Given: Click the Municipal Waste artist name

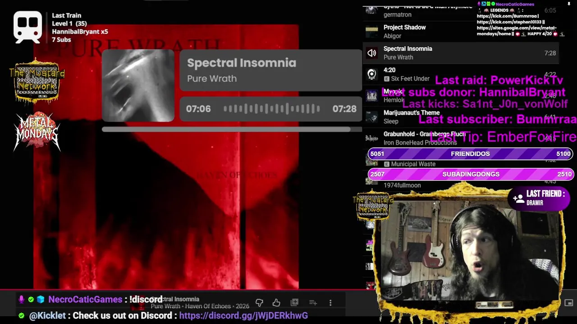Looking at the screenshot, I should (413, 164).
